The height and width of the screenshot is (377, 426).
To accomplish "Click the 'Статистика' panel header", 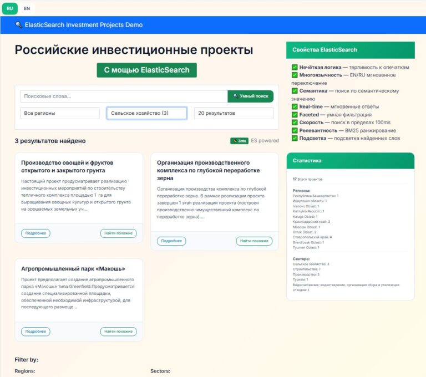I will [x=351, y=161].
